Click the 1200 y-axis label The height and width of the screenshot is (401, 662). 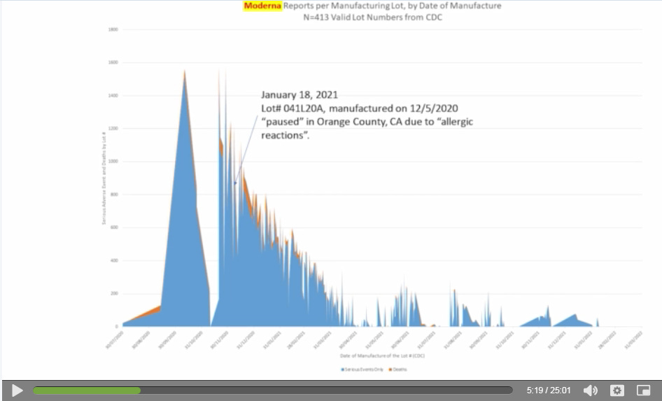coord(113,128)
